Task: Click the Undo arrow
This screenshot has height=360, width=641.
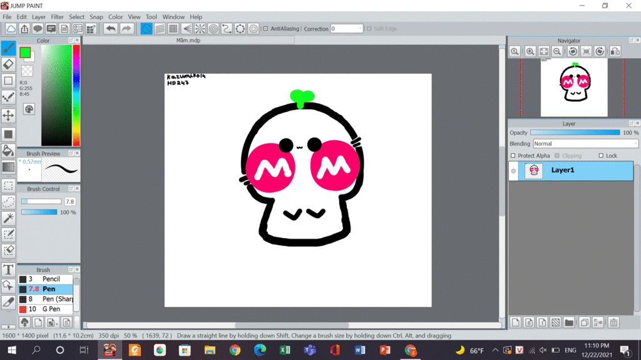Action: click(x=110, y=29)
